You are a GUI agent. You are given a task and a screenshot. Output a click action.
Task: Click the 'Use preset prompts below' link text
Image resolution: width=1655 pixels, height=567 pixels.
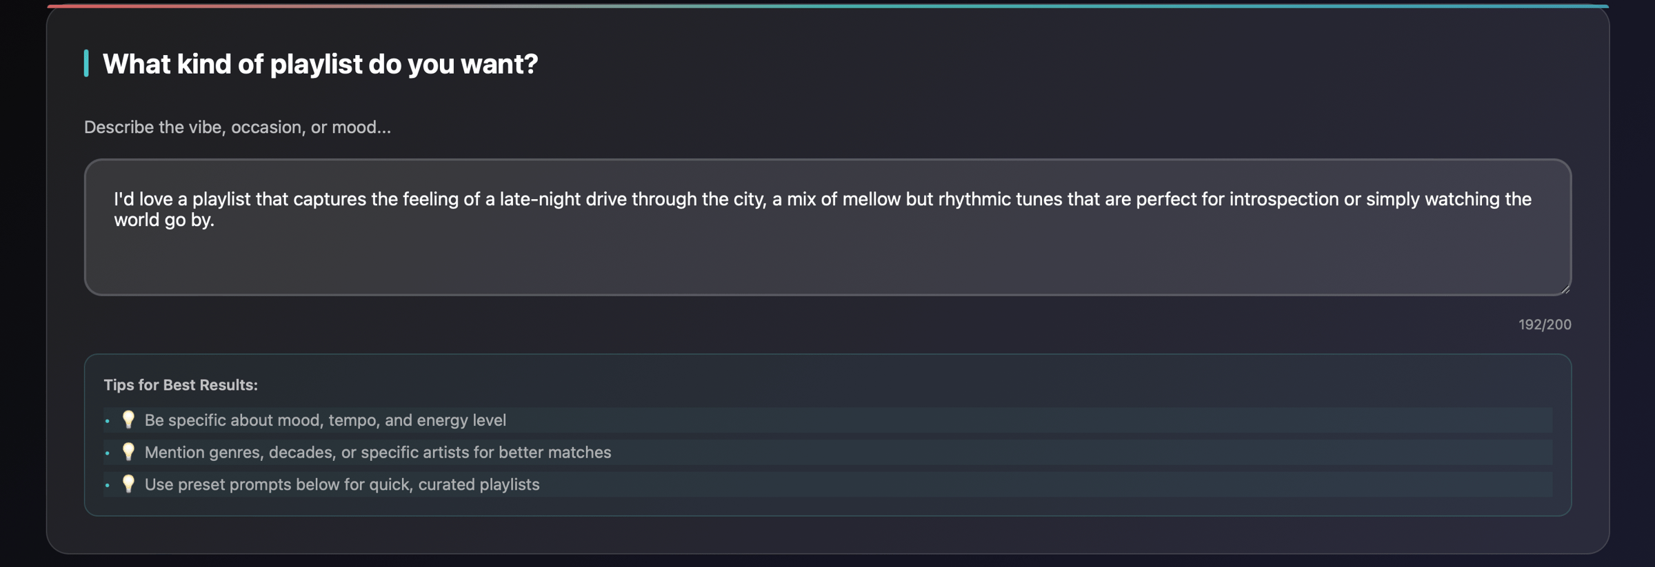341,484
